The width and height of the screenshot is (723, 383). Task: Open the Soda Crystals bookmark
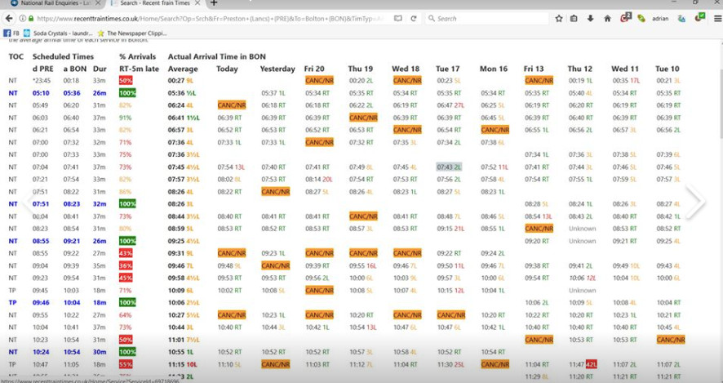61,33
